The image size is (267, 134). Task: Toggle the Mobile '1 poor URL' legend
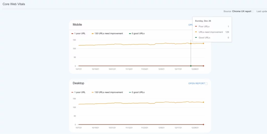pyautogui.click(x=78, y=33)
